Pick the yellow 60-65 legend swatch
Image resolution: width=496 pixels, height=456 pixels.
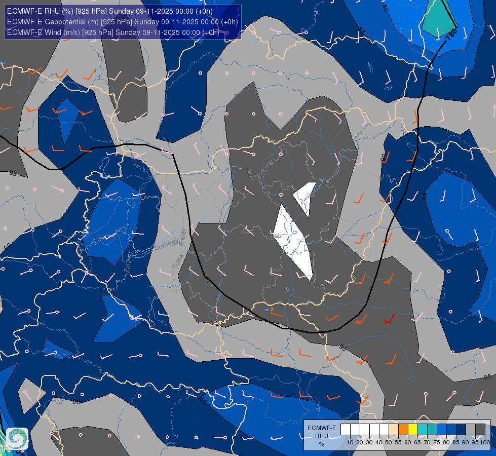[x=413, y=430]
